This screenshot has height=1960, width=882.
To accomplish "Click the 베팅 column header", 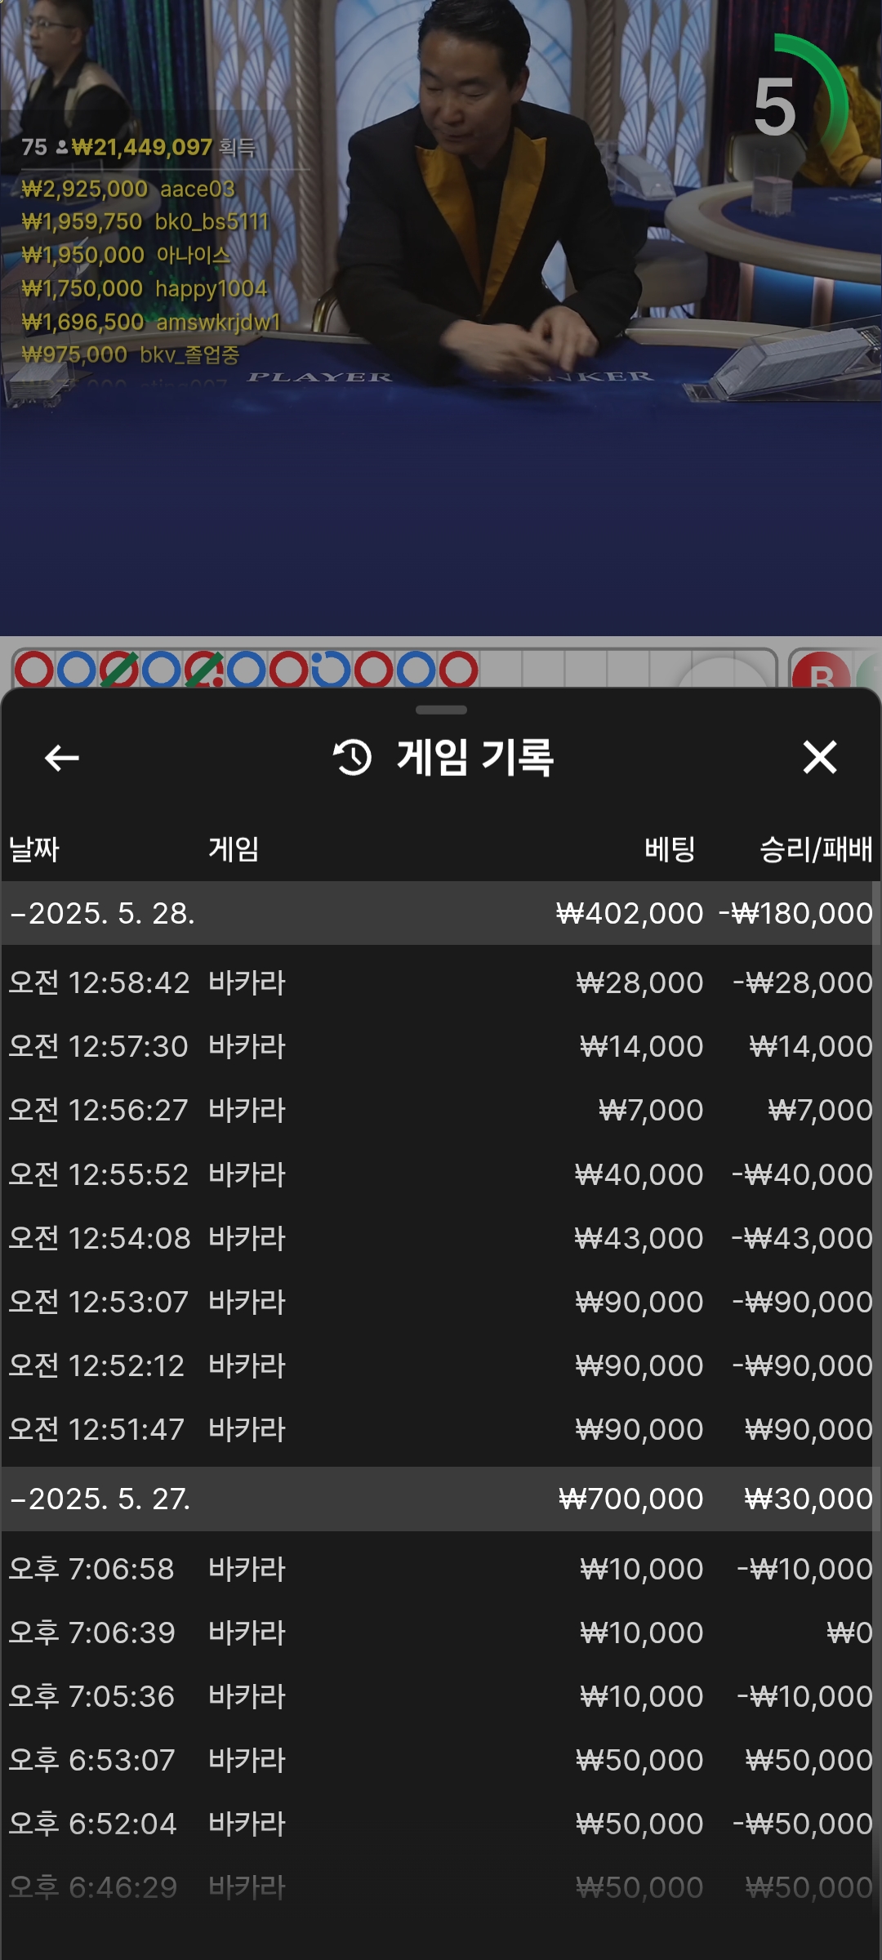I will coord(670,849).
